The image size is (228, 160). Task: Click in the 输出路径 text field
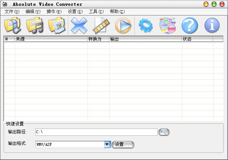(96, 132)
